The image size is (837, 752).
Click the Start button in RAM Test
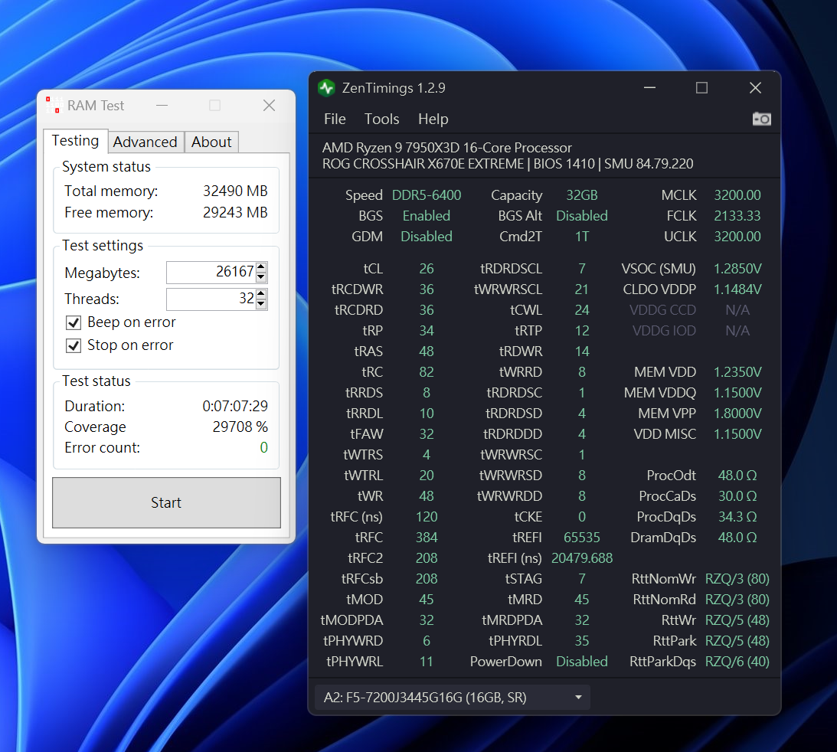coord(166,503)
